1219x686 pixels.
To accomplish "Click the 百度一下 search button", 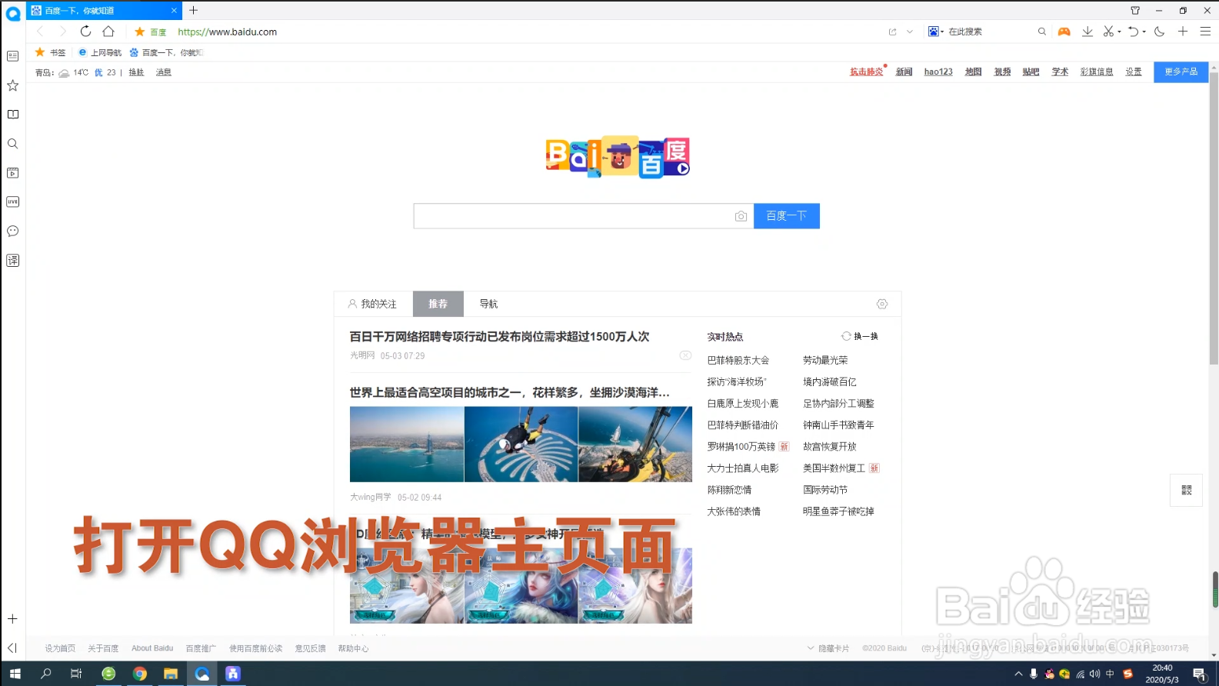I will click(786, 216).
